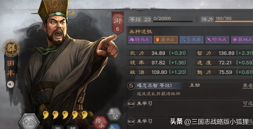Open 查看 link for 竭忠尽智 skill
The image size is (253, 129).
pyautogui.click(x=248, y=86)
